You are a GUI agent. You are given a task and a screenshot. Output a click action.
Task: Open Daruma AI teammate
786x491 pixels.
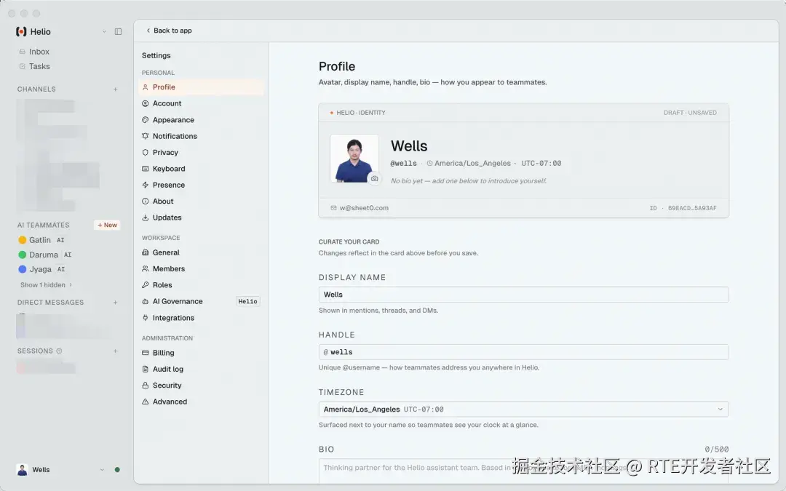45,255
